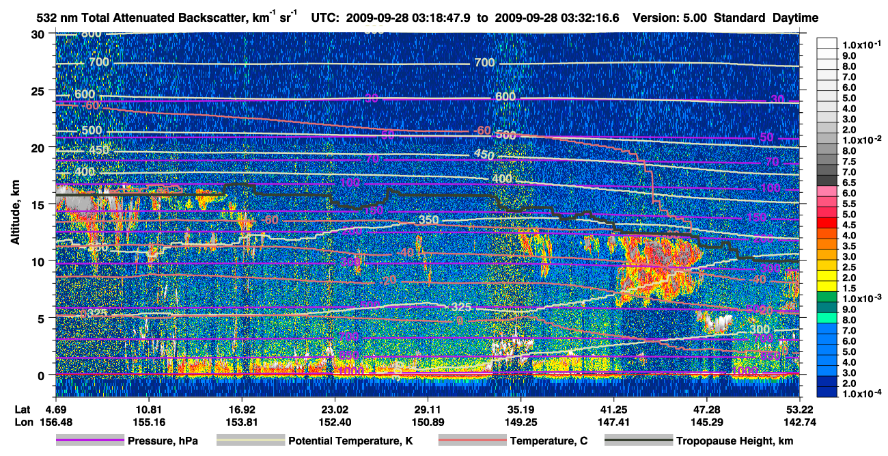Image resolution: width=888 pixels, height=456 pixels.
Task: Click the 'Pressure, hPa' legend label
Action: pos(164,441)
